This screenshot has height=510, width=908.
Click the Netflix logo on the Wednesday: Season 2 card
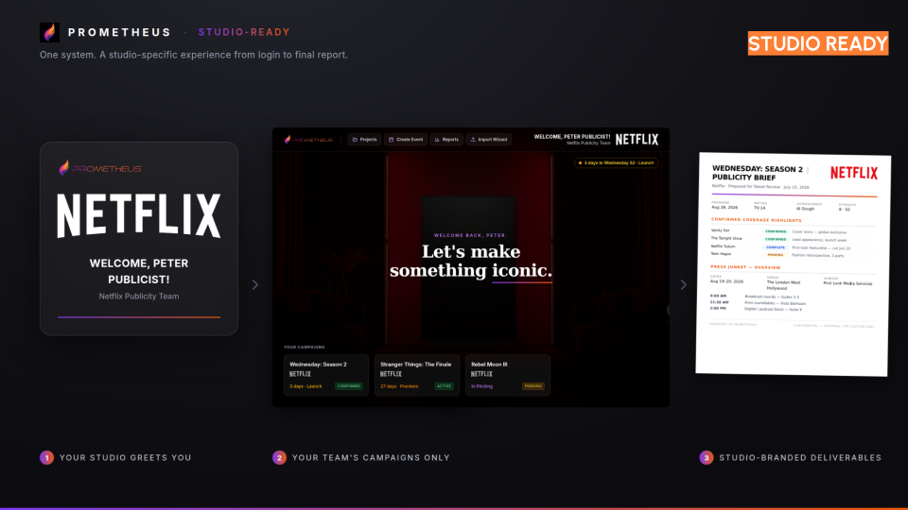pos(300,374)
